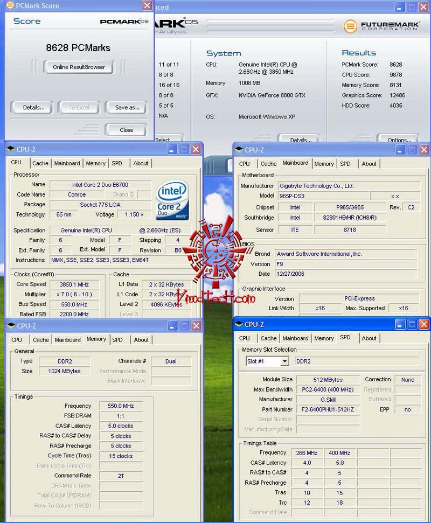
Task: Click Channels # value 'Dual'
Action: 171,361
